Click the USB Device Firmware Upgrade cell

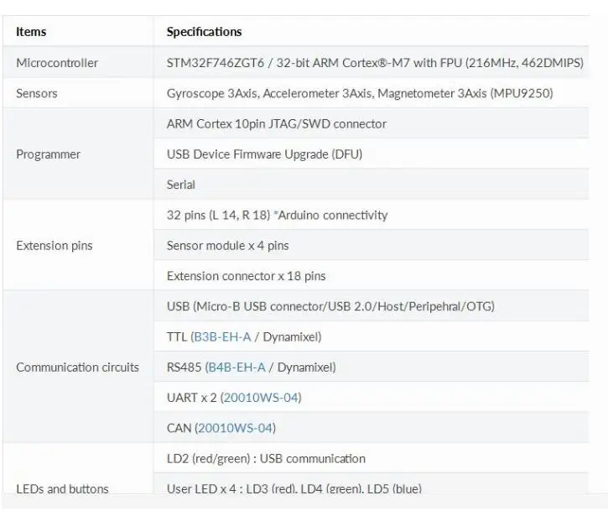pos(372,154)
